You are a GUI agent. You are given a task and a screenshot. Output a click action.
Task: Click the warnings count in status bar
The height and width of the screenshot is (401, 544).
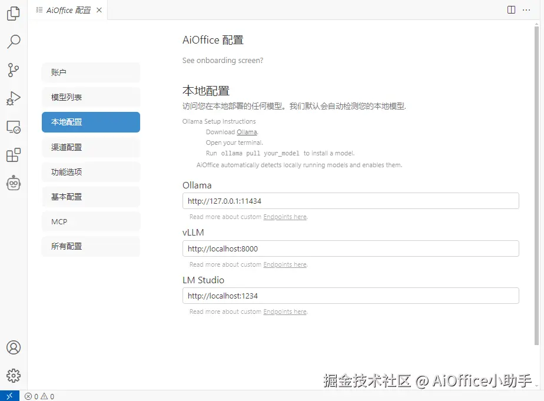coord(48,396)
